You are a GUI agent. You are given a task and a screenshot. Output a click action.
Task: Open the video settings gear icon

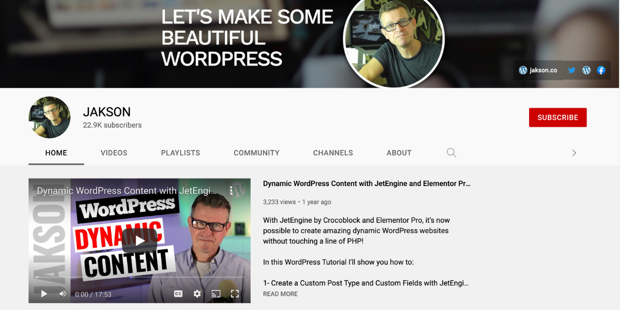point(197,293)
